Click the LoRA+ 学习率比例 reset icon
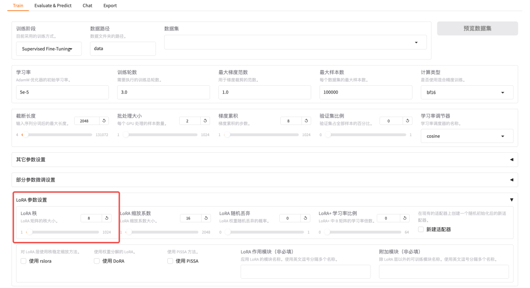 click(404, 218)
